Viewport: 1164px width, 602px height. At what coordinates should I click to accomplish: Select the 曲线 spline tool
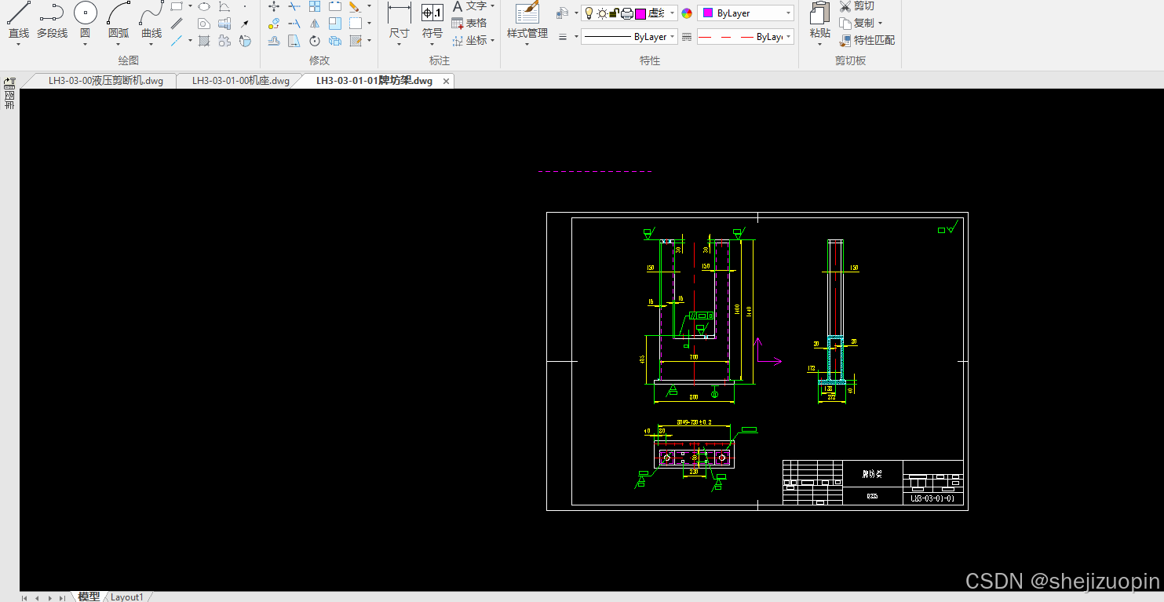pyautogui.click(x=151, y=20)
